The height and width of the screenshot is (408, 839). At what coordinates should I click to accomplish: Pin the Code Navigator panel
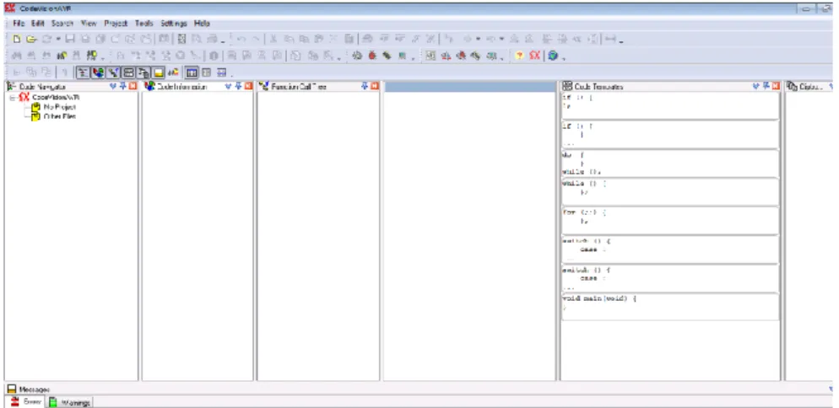pyautogui.click(x=122, y=86)
